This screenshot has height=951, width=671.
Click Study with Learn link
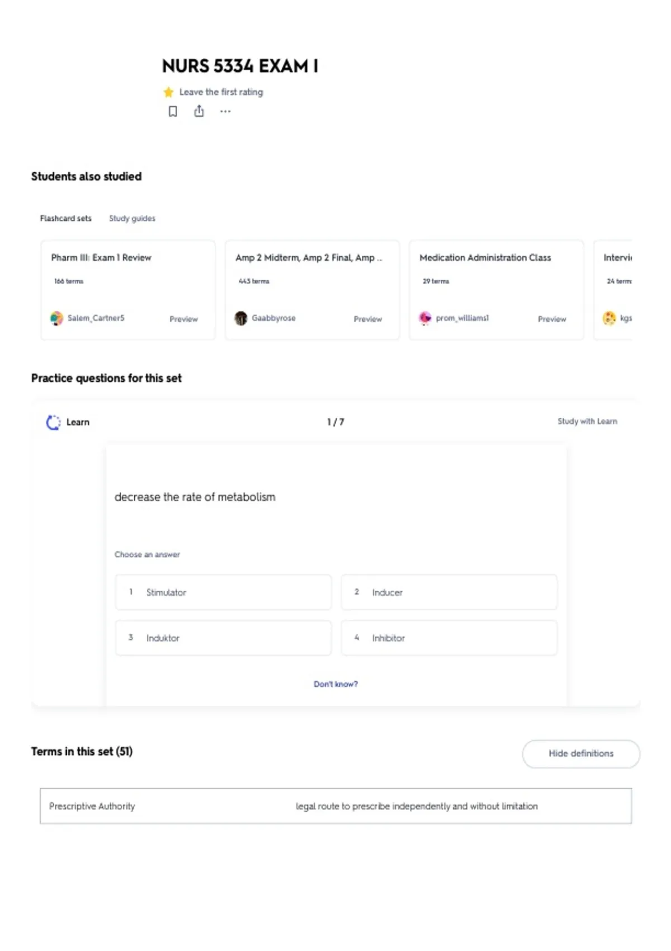point(587,421)
